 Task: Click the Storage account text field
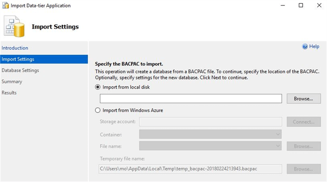pyautogui.click(x=210, y=122)
